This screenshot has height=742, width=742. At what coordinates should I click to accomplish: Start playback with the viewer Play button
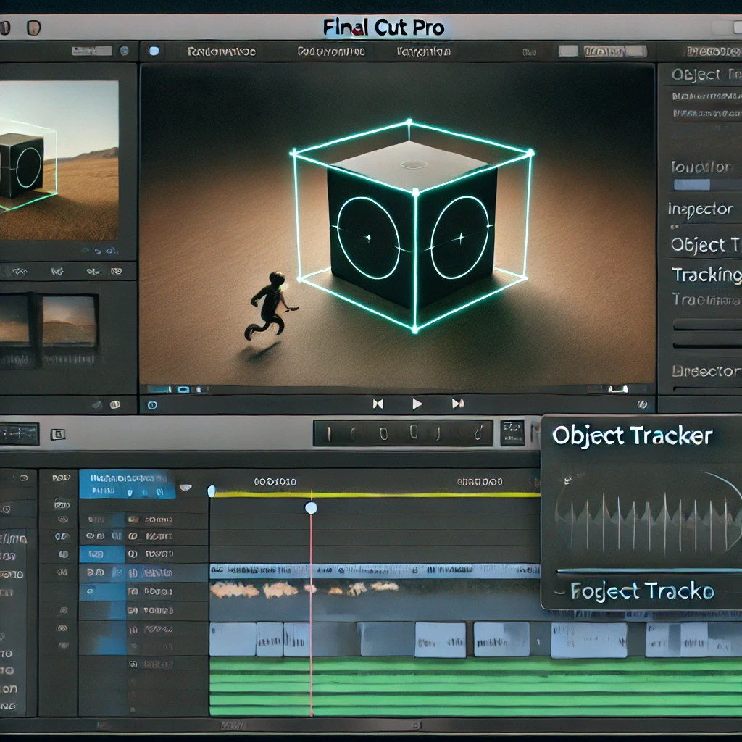click(x=417, y=404)
